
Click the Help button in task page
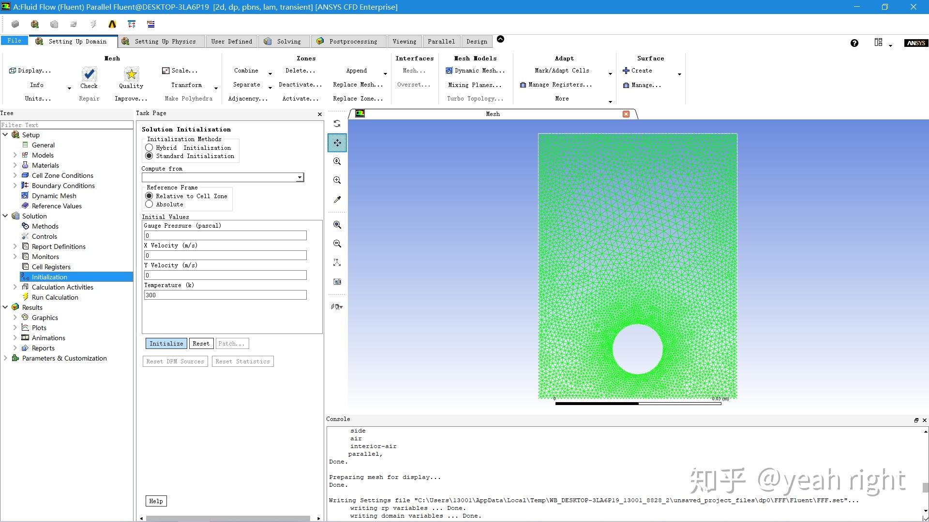pos(156,501)
